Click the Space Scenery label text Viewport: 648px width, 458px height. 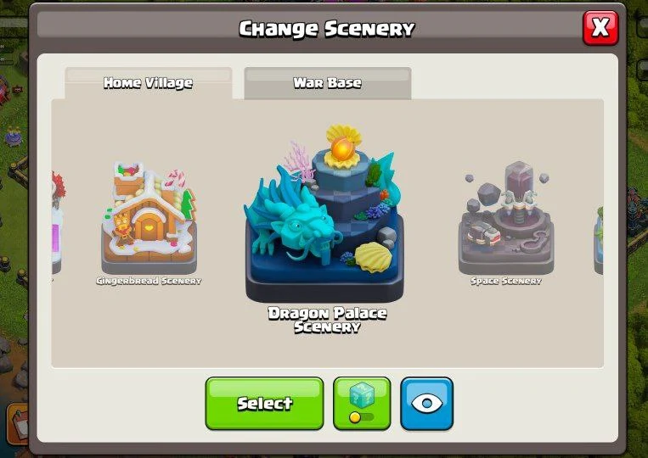[x=506, y=281]
